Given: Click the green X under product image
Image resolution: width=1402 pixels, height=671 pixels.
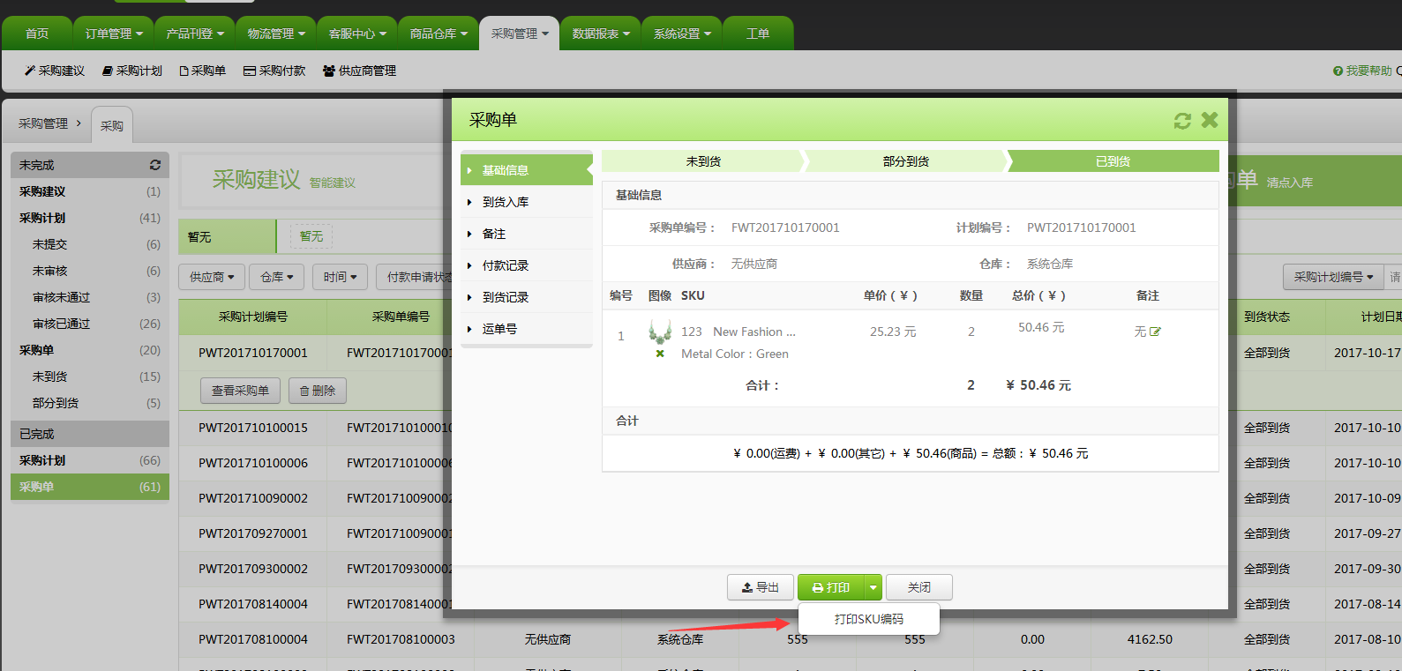Looking at the screenshot, I should coord(660,354).
